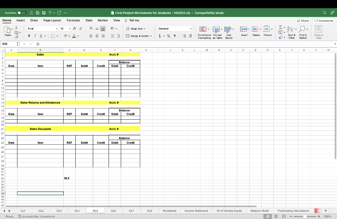Apply Italic formatting
The width and height of the screenshot is (337, 219).
point(35,36)
